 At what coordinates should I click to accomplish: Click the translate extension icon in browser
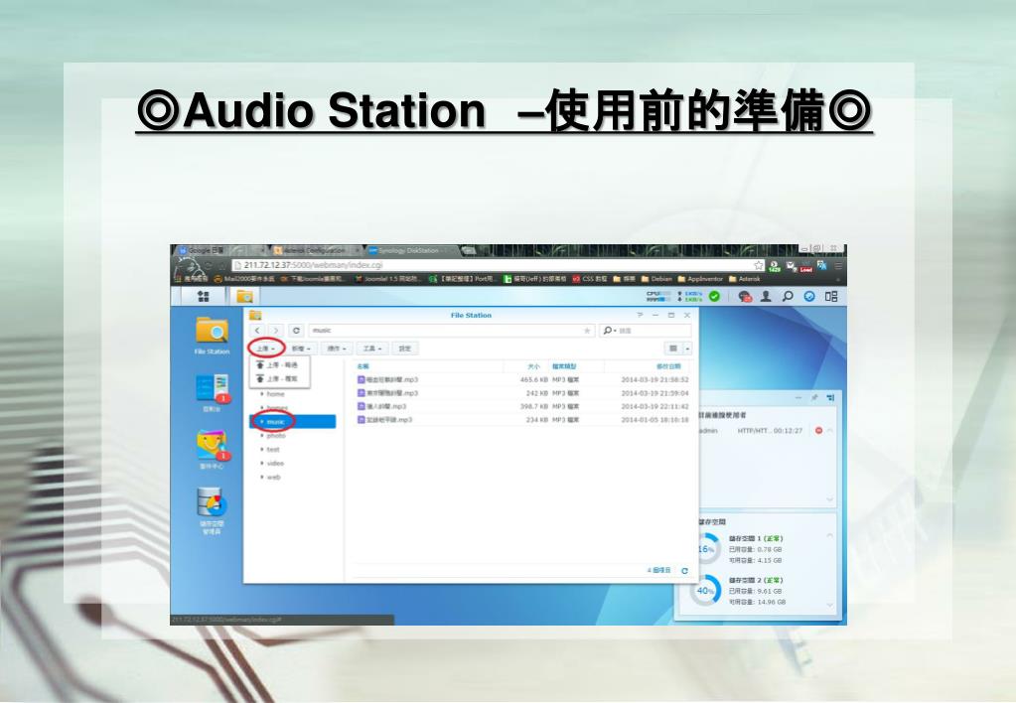pos(821,265)
